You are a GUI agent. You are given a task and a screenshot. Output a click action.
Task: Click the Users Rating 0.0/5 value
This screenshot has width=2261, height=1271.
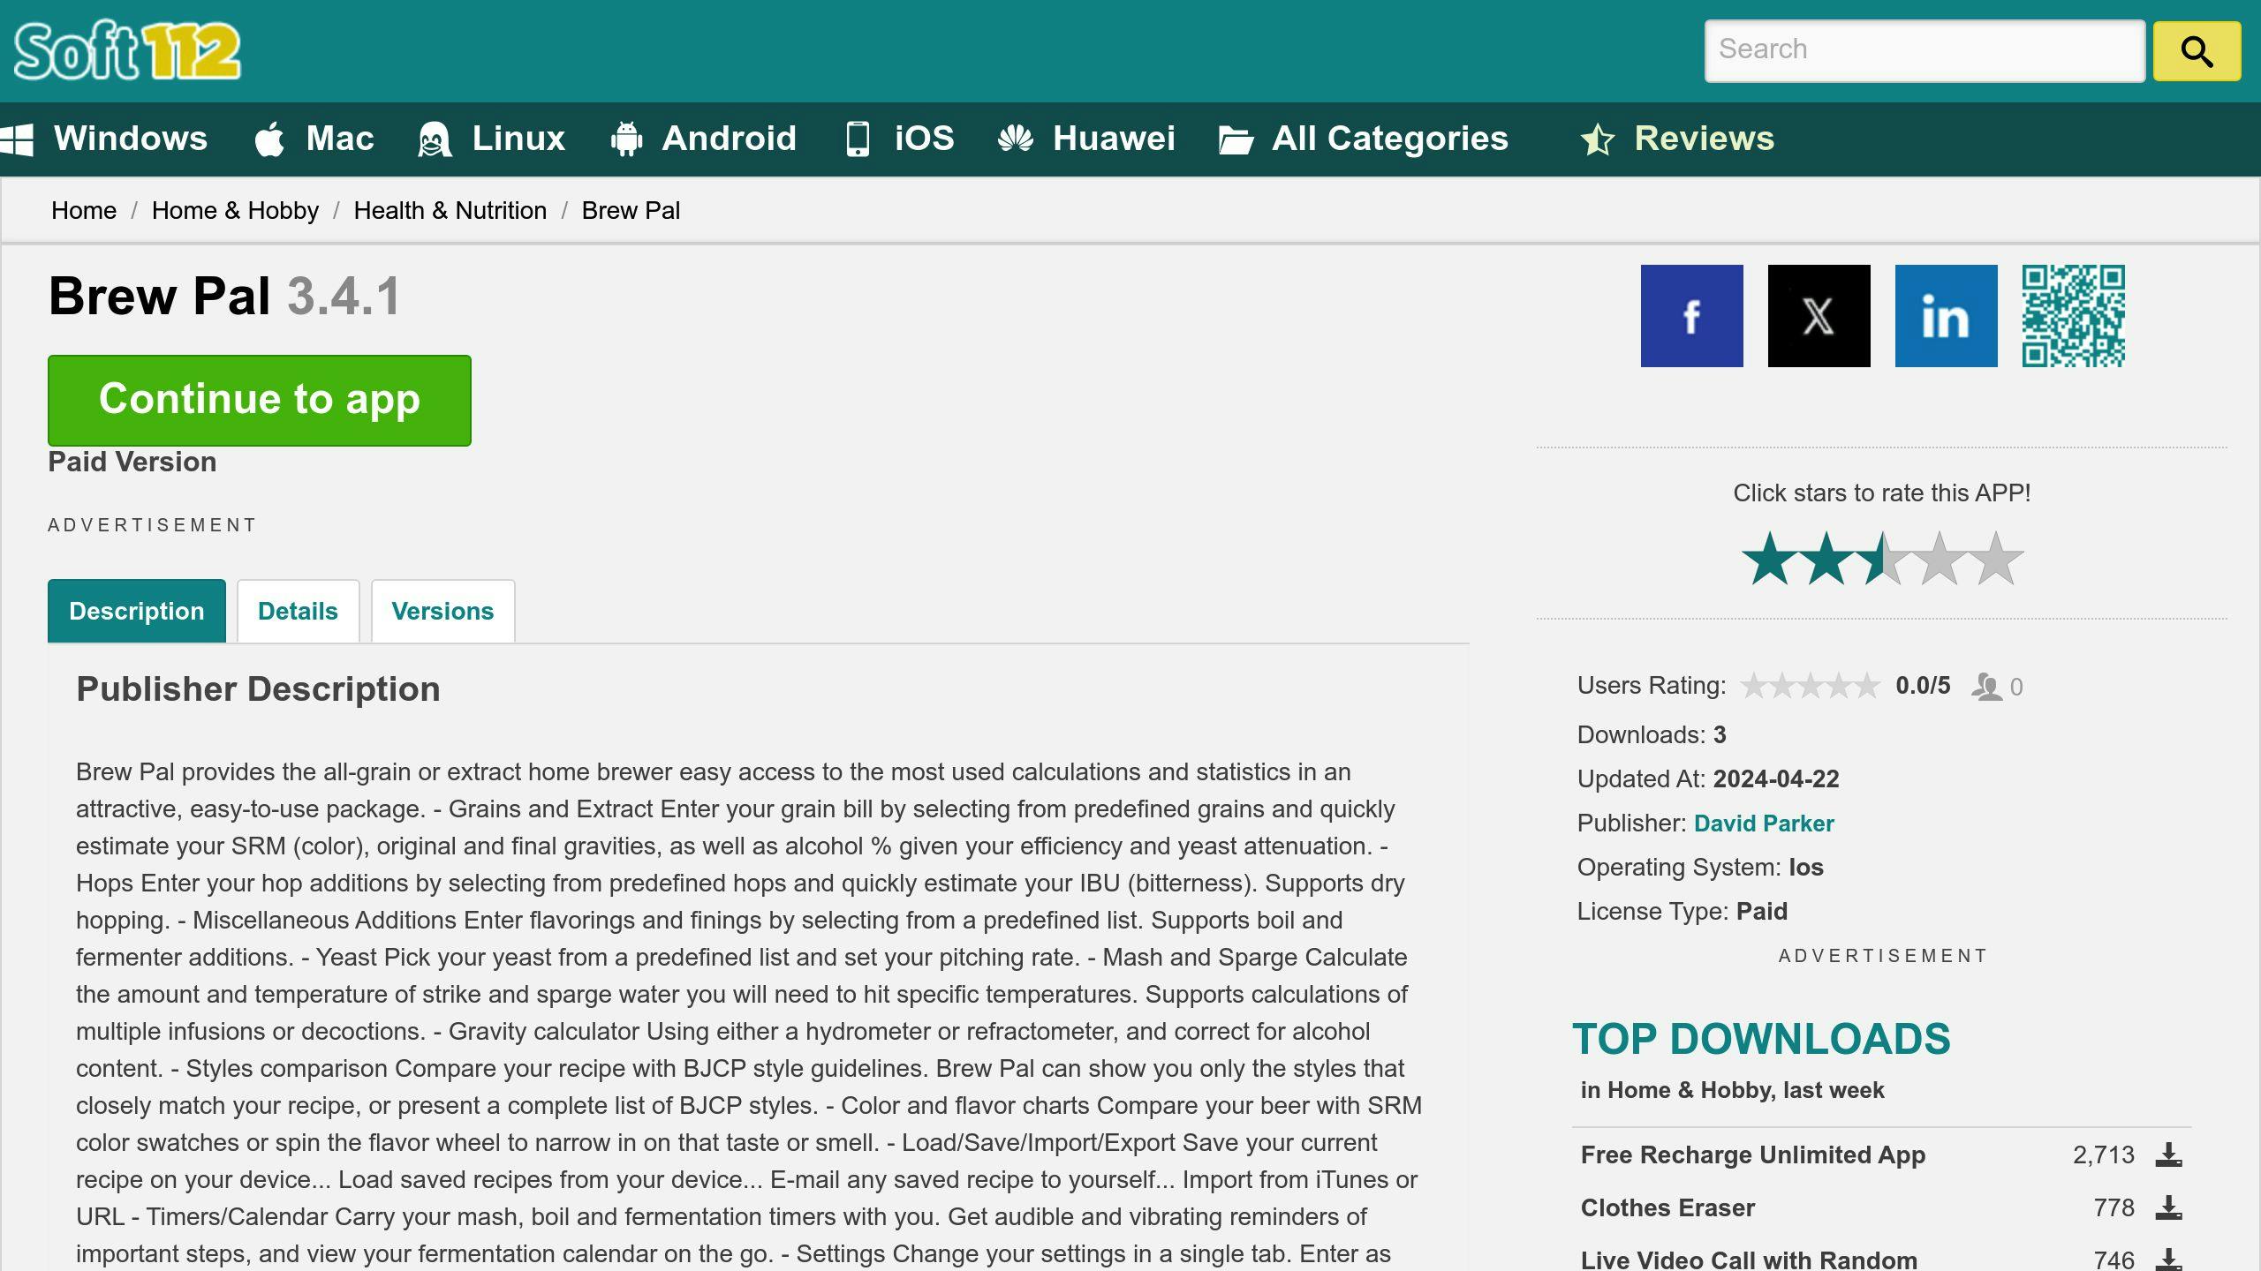(x=1923, y=686)
